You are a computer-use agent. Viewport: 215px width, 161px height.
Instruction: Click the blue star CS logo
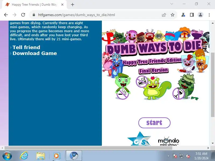(139, 139)
